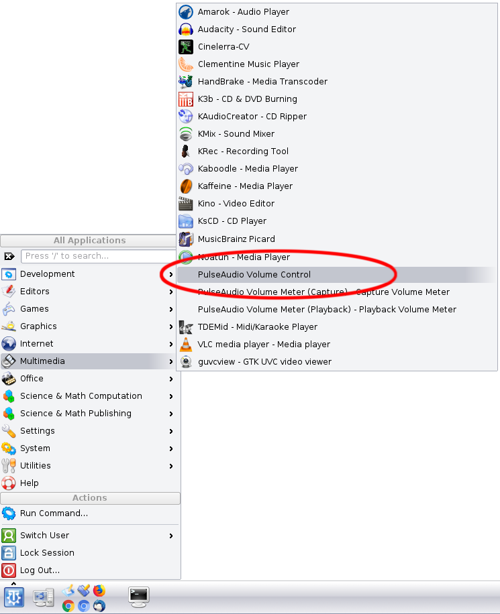Expand the Utilities submenu arrow
500x614 pixels.
click(171, 466)
